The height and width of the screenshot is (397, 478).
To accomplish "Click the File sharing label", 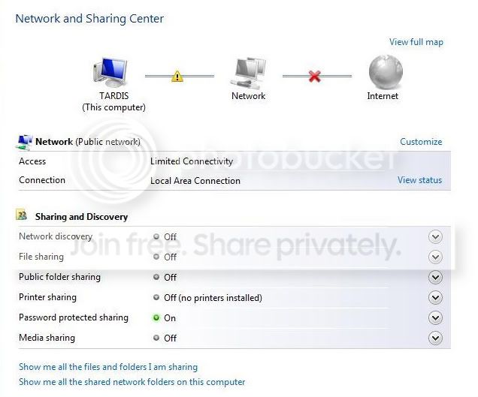I will [x=41, y=257].
